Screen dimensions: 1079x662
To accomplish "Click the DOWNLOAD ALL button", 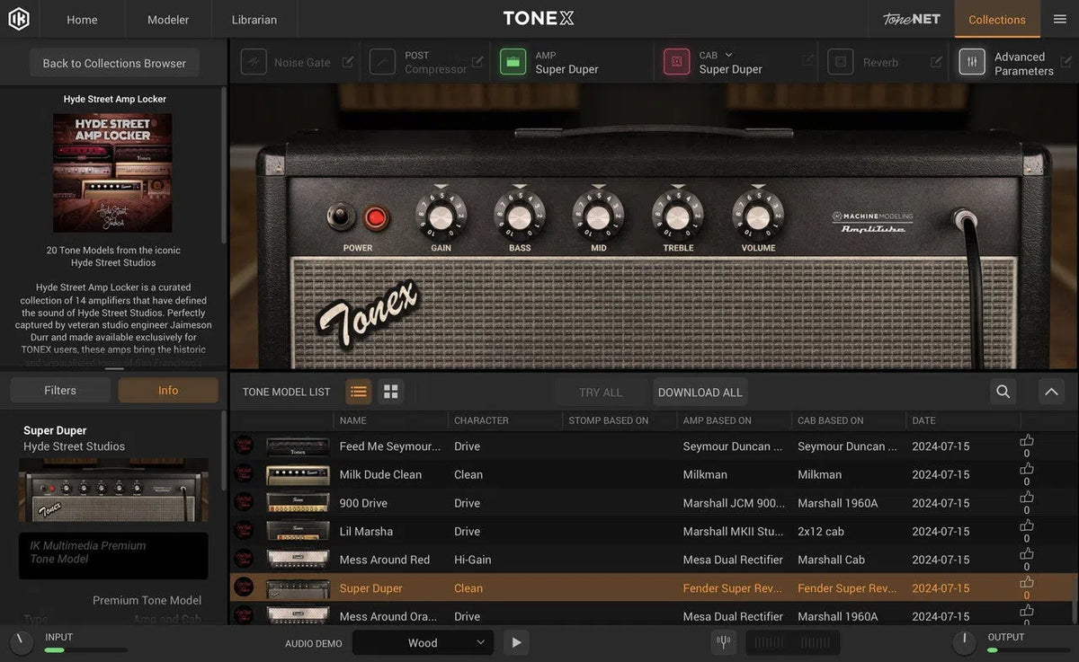I will click(x=700, y=392).
